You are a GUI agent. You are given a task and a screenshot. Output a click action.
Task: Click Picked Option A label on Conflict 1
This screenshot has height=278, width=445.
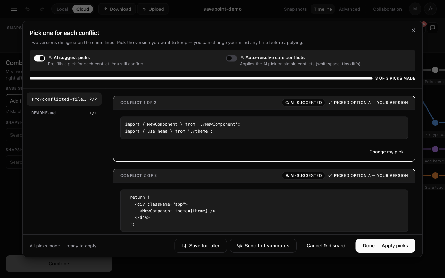[368, 103]
